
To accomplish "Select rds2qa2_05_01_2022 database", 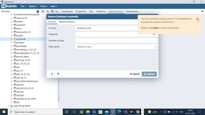I will click(x=26, y=99).
